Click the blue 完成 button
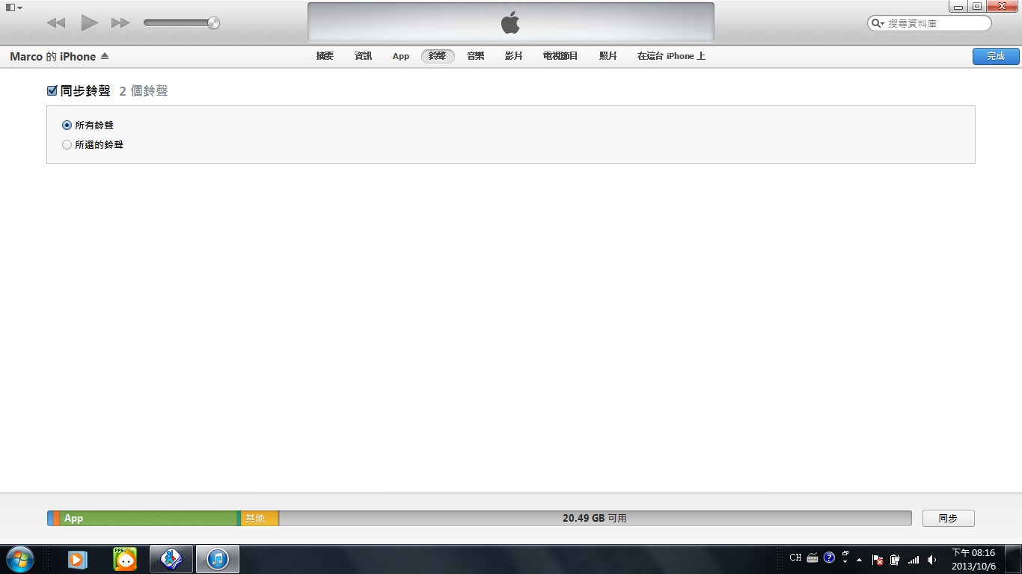Viewport: 1022px width, 574px height. point(996,56)
